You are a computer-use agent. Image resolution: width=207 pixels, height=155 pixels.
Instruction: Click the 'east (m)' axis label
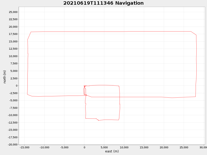tap(112, 151)
